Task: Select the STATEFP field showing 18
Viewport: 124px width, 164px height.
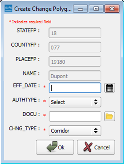Action: point(75,33)
